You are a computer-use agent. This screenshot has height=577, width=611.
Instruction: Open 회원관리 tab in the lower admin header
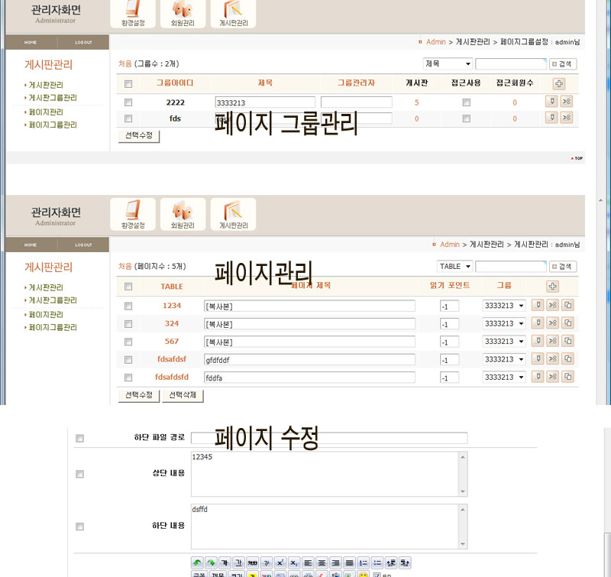(183, 214)
